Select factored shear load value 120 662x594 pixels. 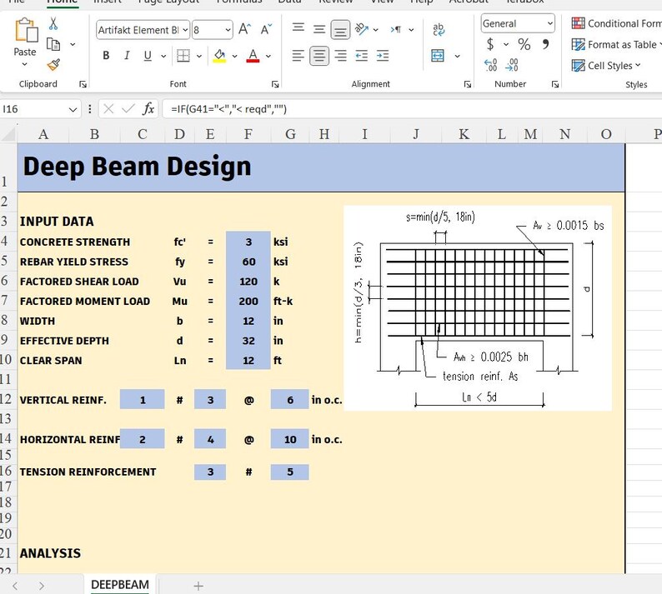click(248, 282)
